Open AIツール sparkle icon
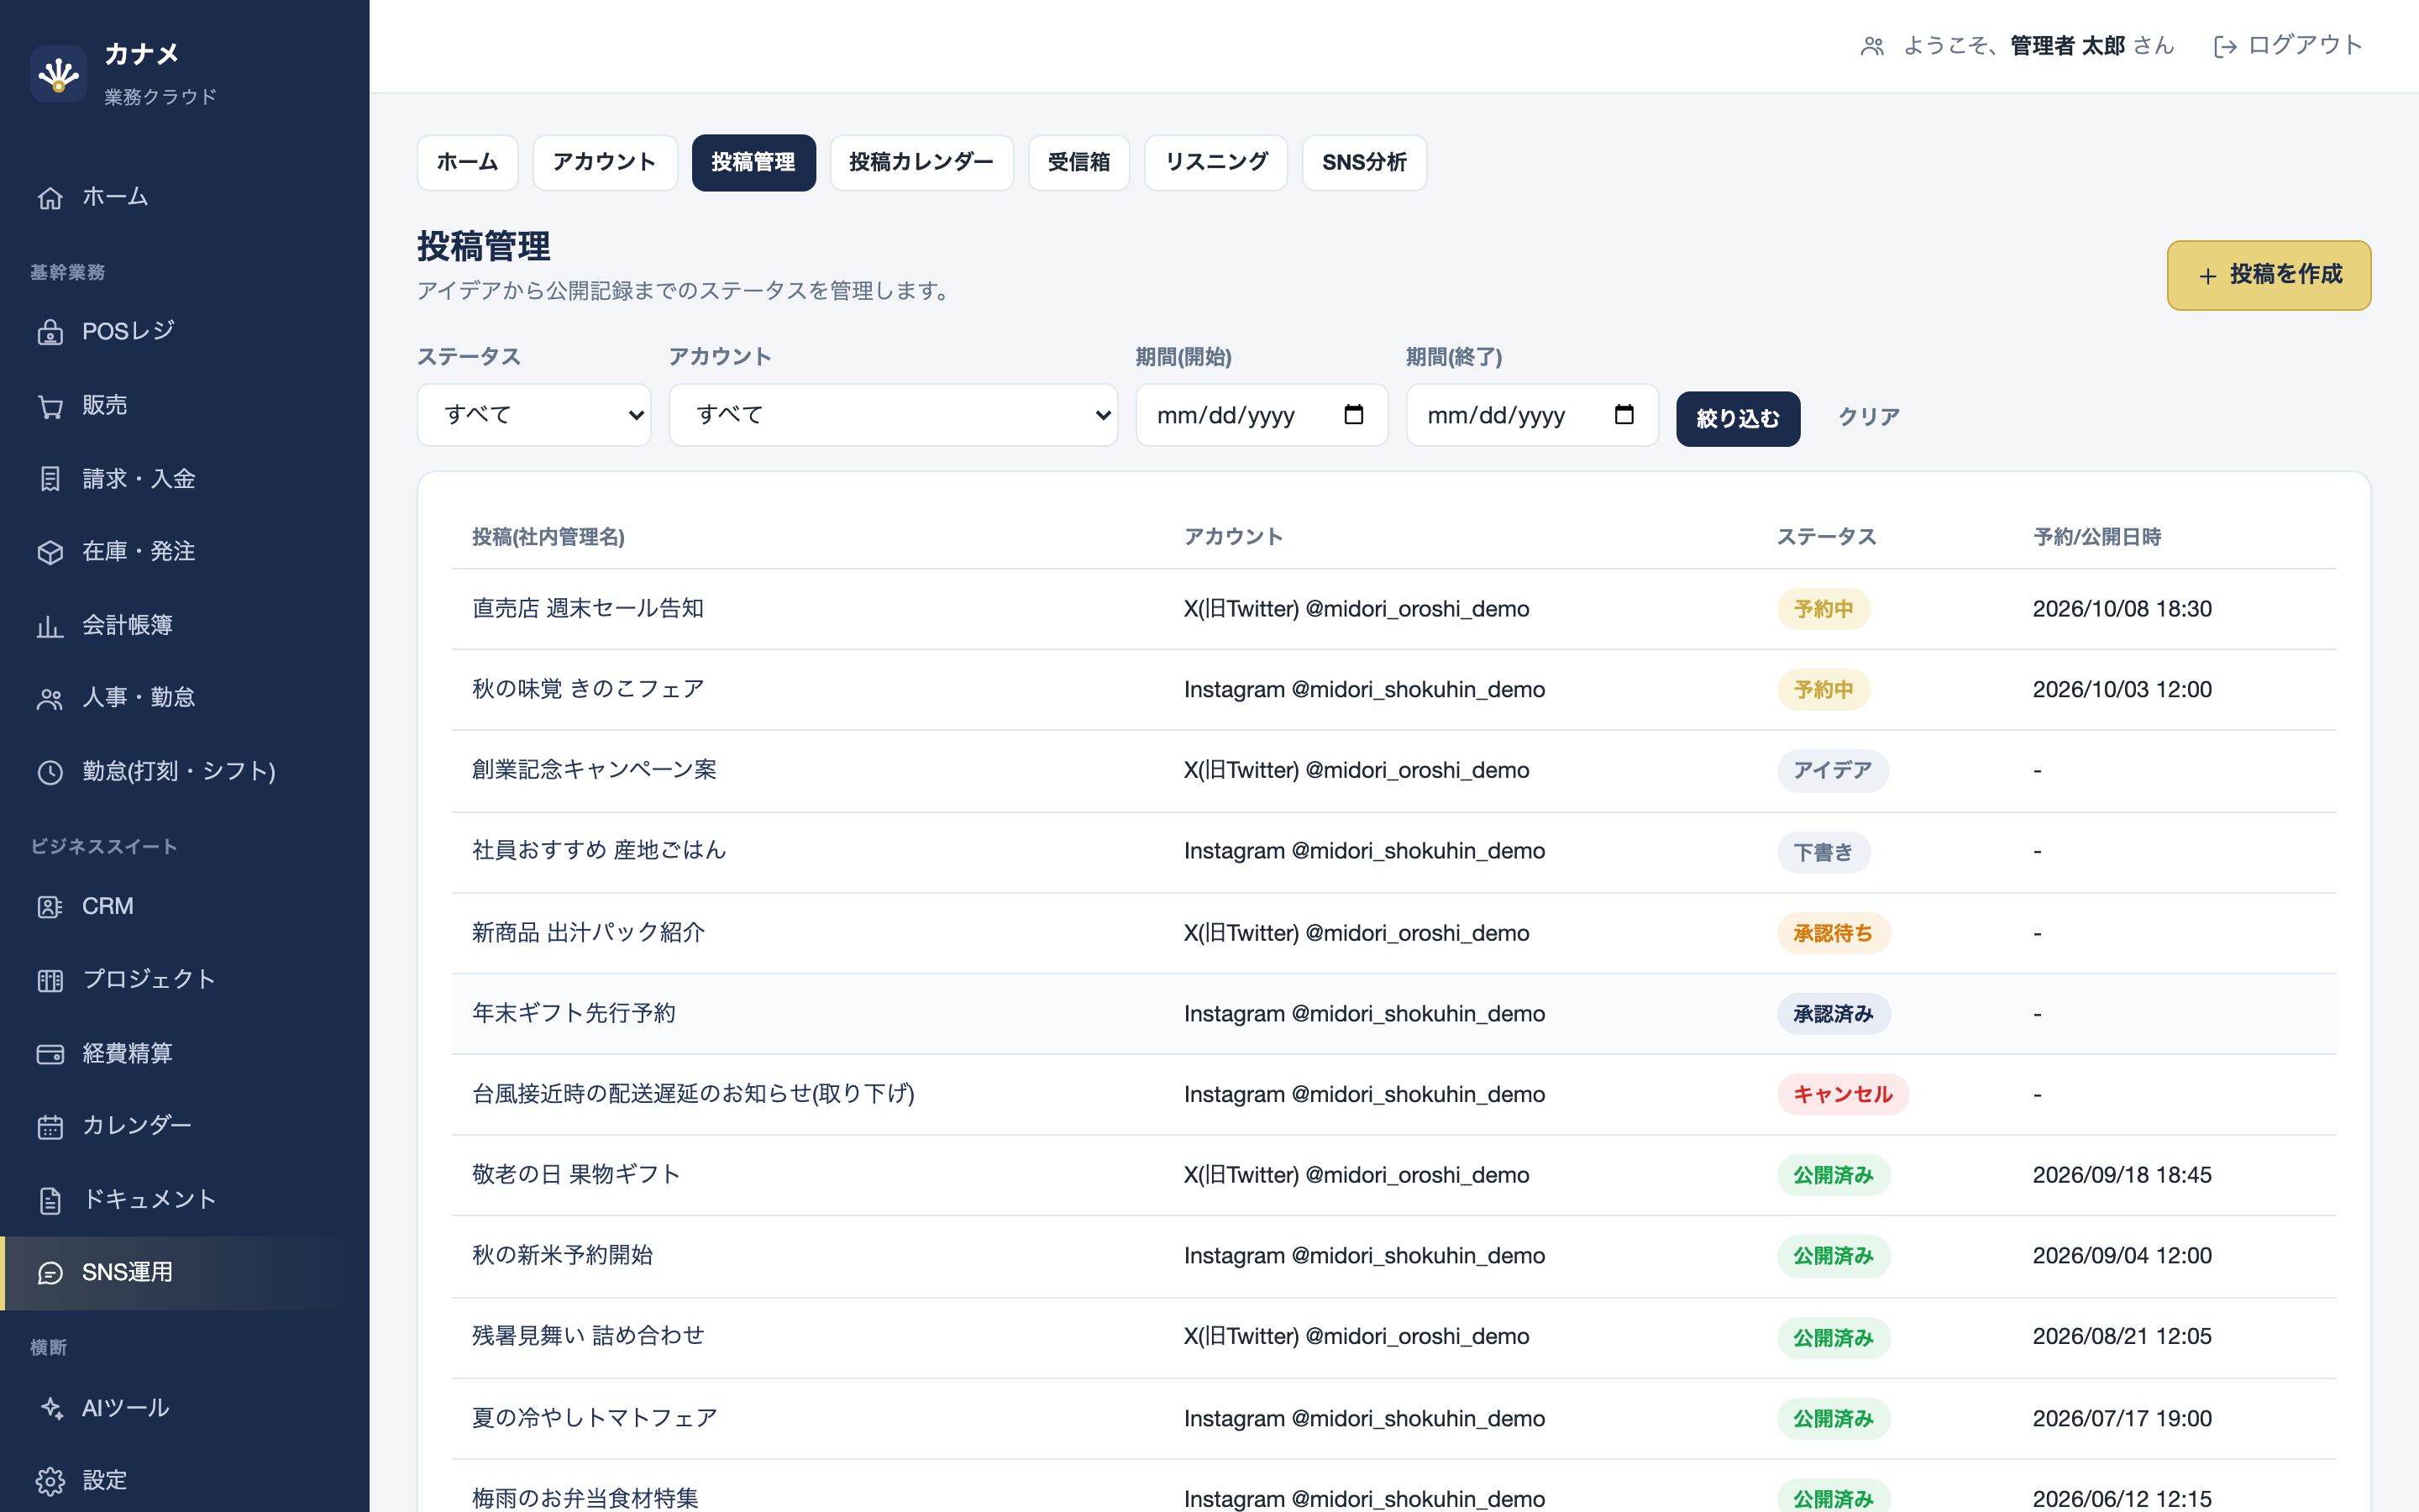This screenshot has height=1512, width=2419. click(50, 1408)
